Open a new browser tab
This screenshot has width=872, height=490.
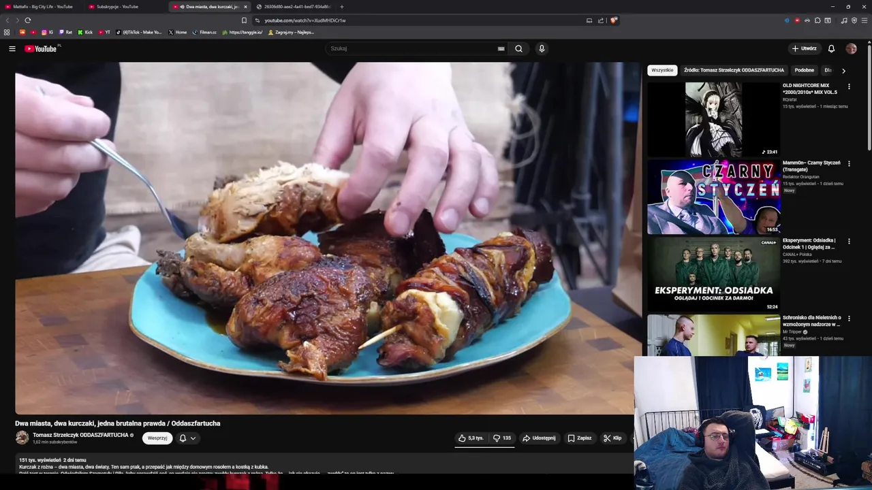coord(342,7)
